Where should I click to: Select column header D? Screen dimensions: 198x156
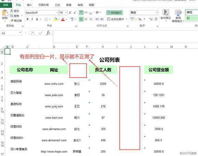coord(54,47)
